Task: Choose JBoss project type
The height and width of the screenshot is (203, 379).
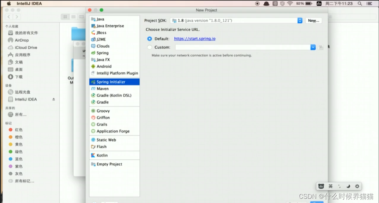Action: point(114,32)
